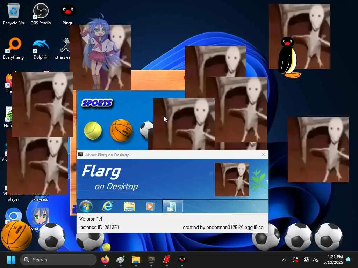Image resolution: width=358 pixels, height=268 pixels.
Task: Click the file explorer folder icon in the Flarg banner
Action: [x=129, y=207]
